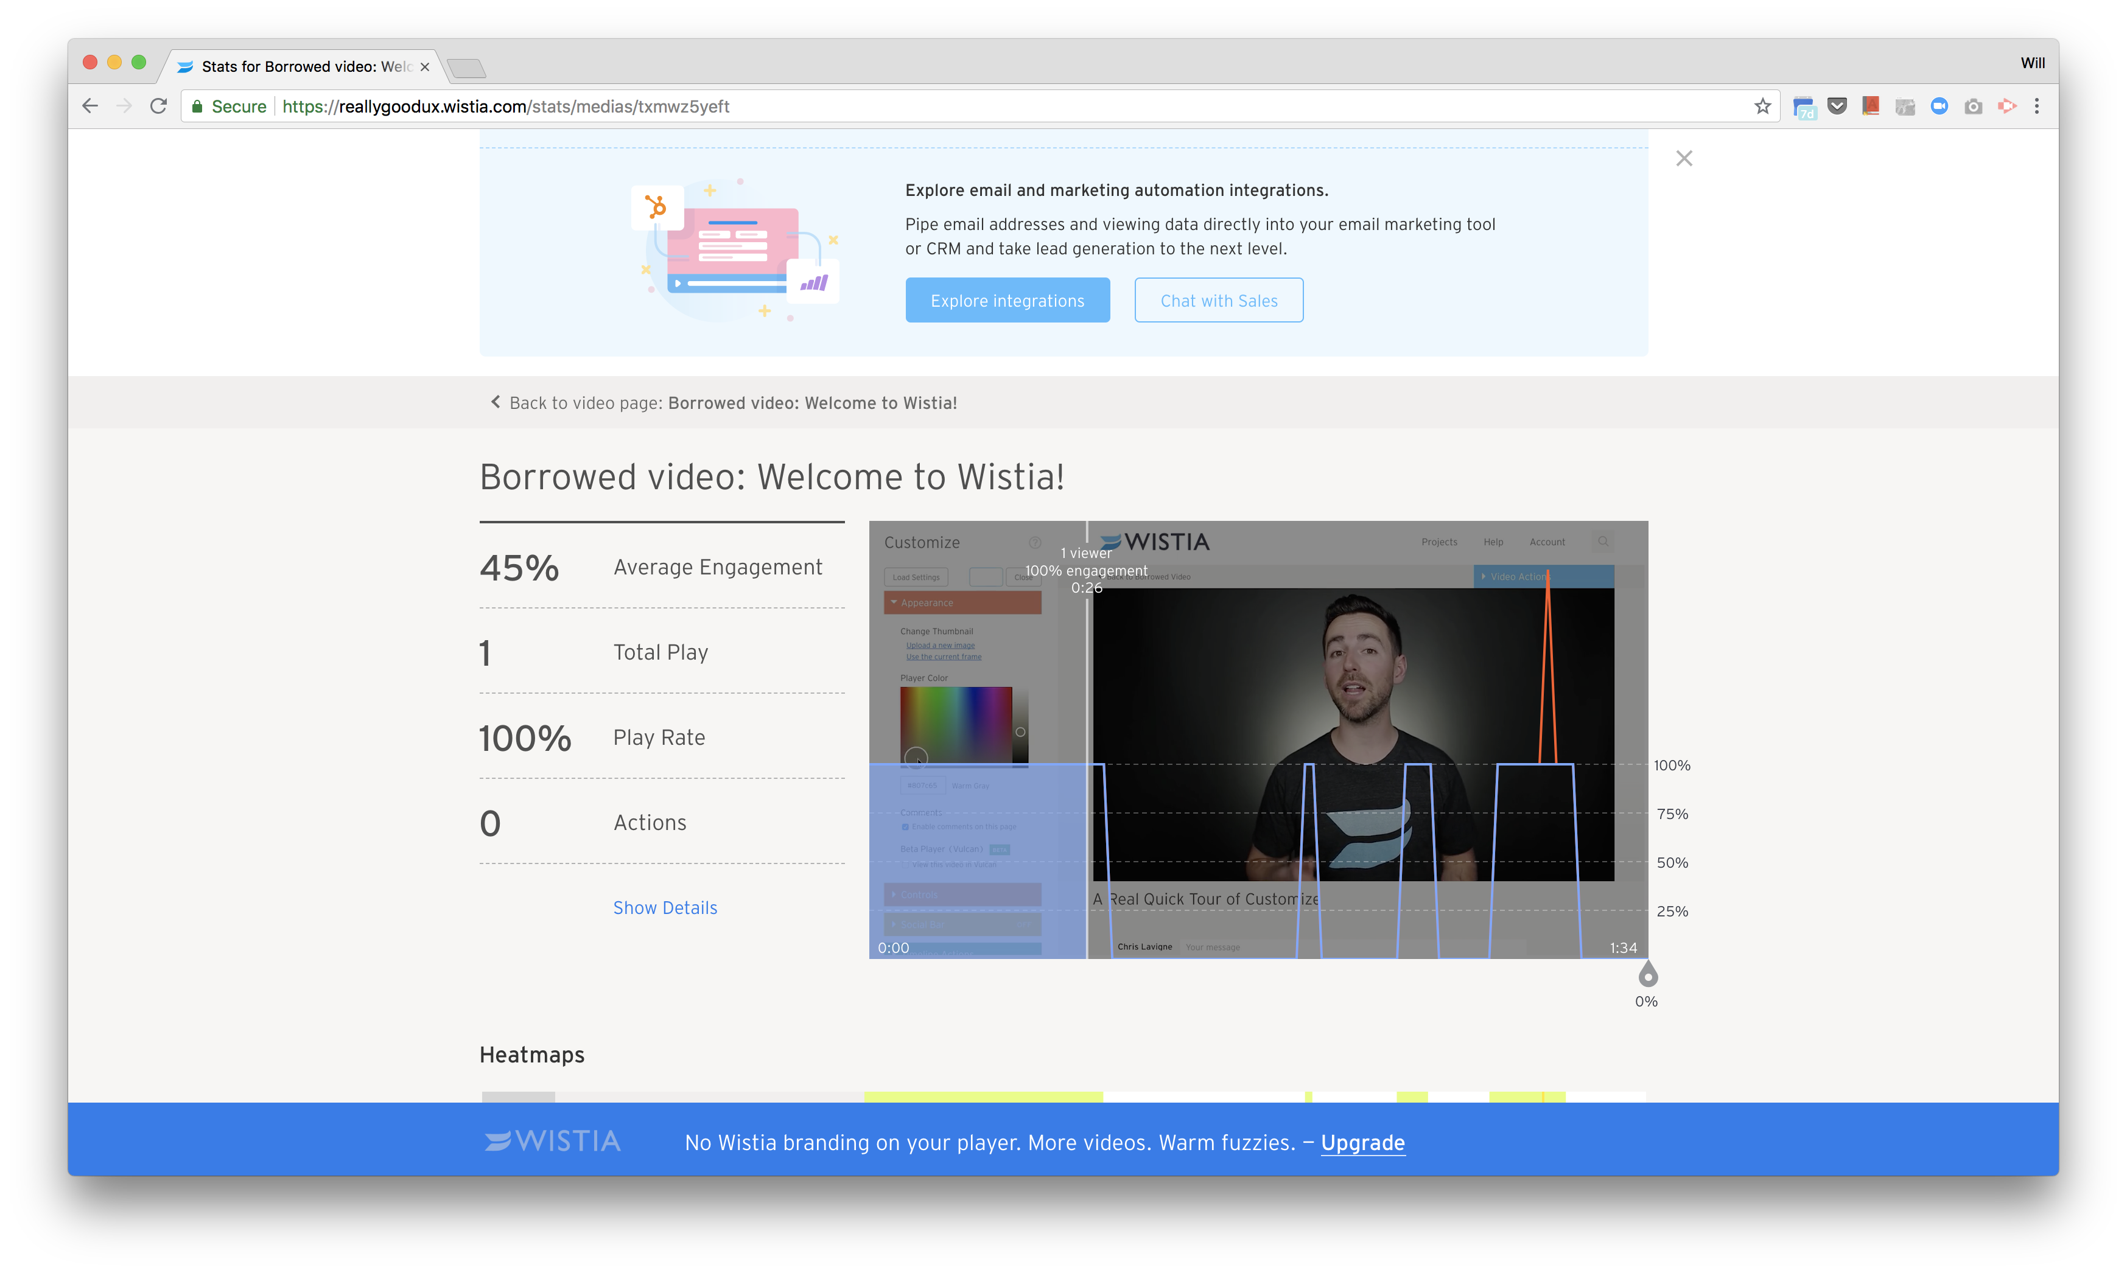This screenshot has height=1273, width=2127.
Task: Click the green Secure lock icon
Action: 197,106
